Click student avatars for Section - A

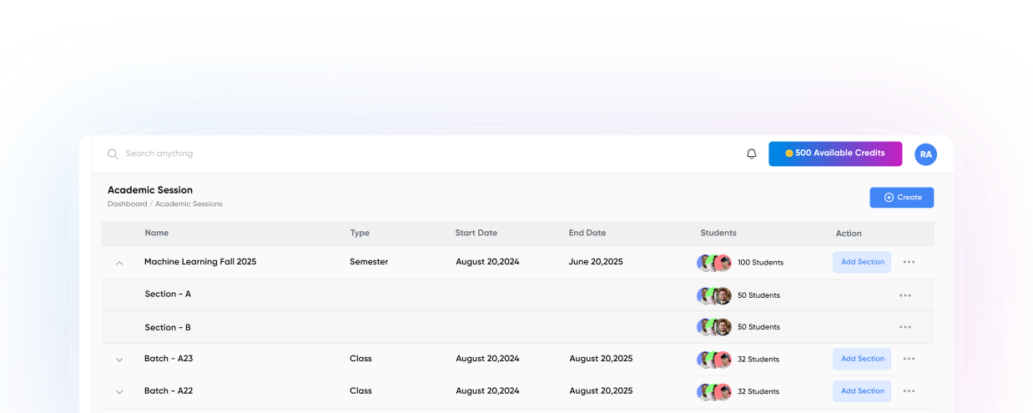pyautogui.click(x=713, y=295)
